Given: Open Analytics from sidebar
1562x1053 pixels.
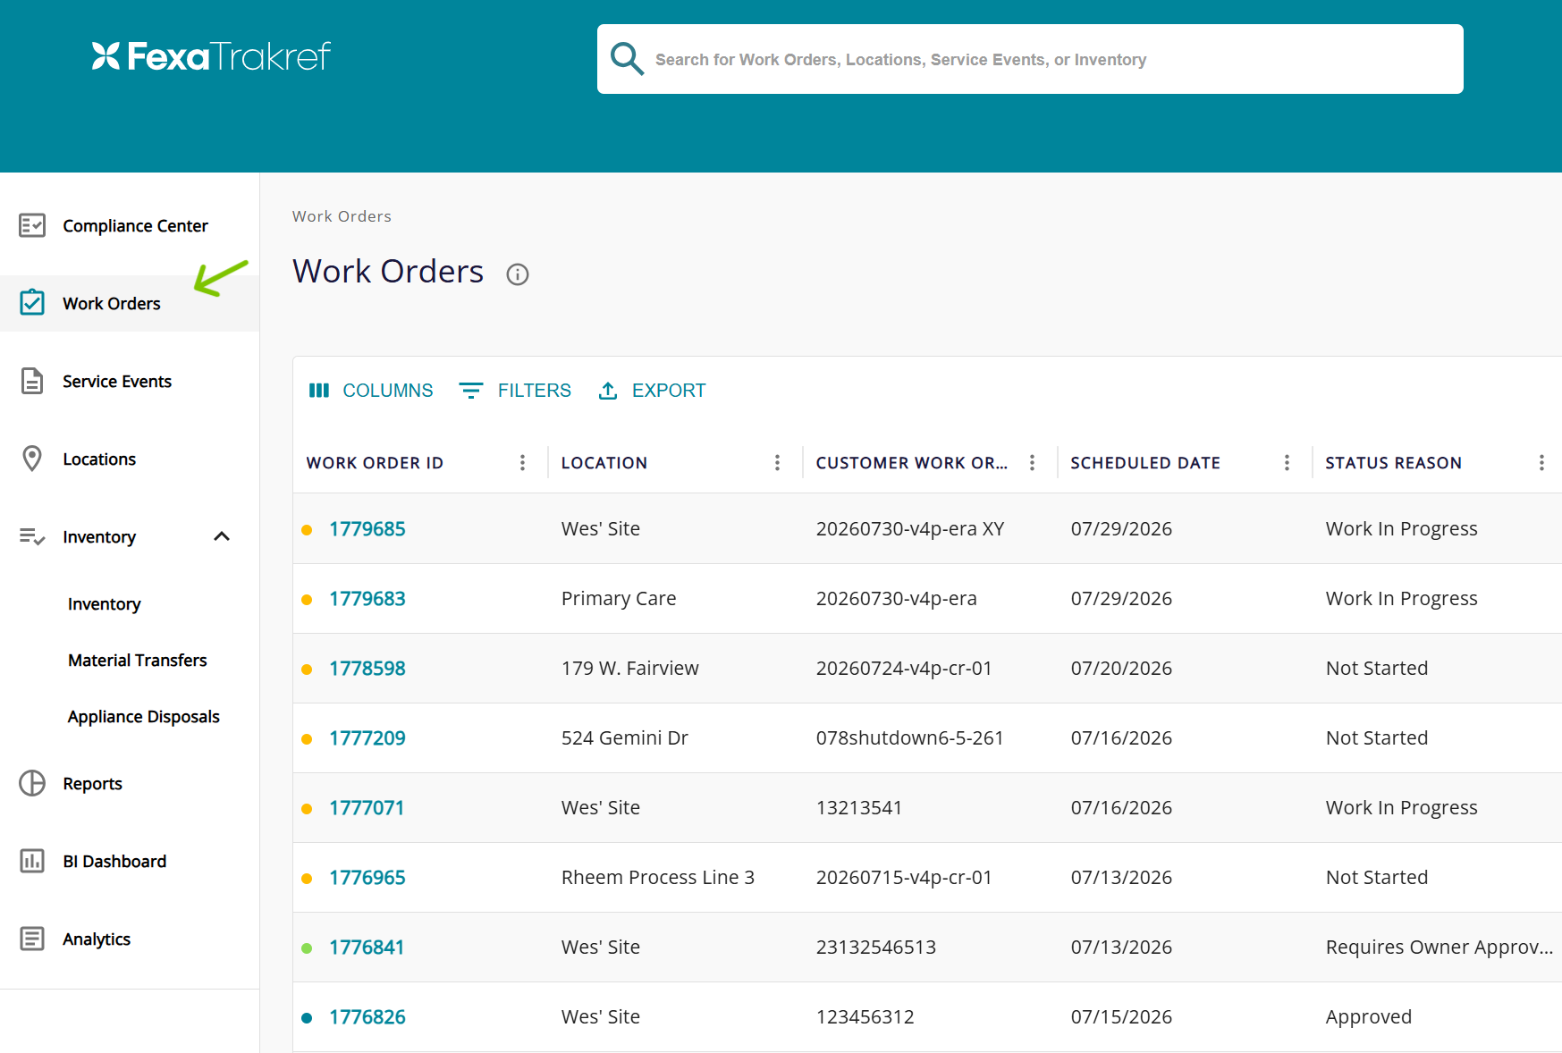Looking at the screenshot, I should tap(130, 939).
